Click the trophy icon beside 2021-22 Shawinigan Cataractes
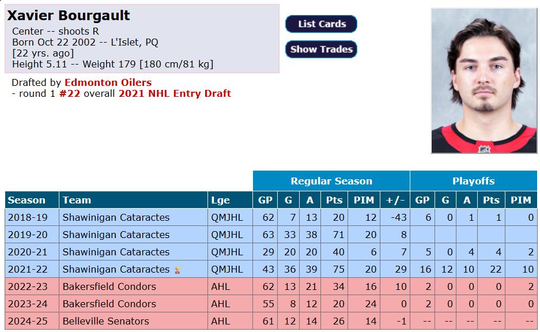Image resolution: width=540 pixels, height=332 pixels. click(178, 270)
